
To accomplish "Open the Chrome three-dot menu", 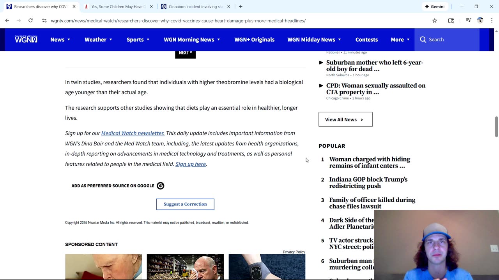I will (492, 21).
